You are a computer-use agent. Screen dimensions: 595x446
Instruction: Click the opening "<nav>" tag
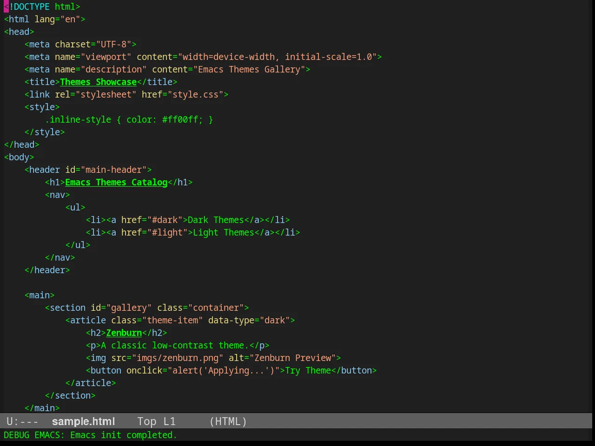tap(58, 195)
